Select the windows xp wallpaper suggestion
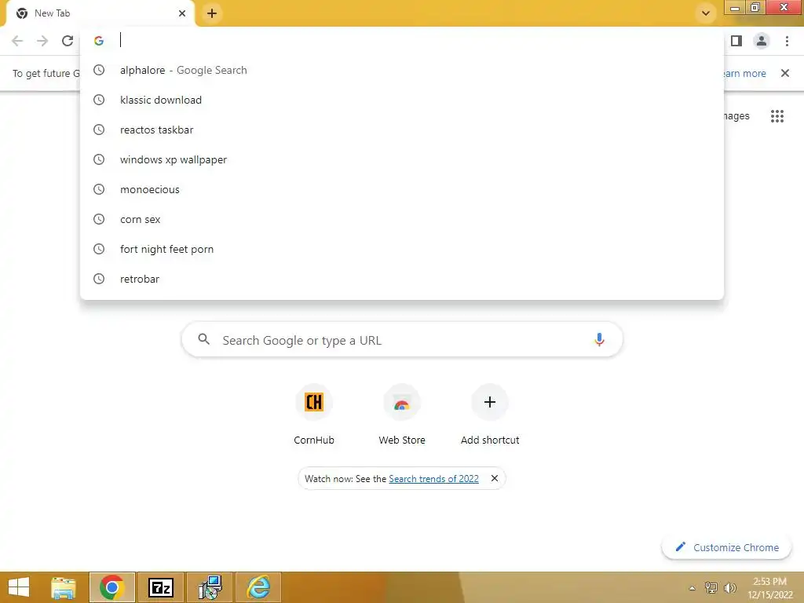 [402, 159]
